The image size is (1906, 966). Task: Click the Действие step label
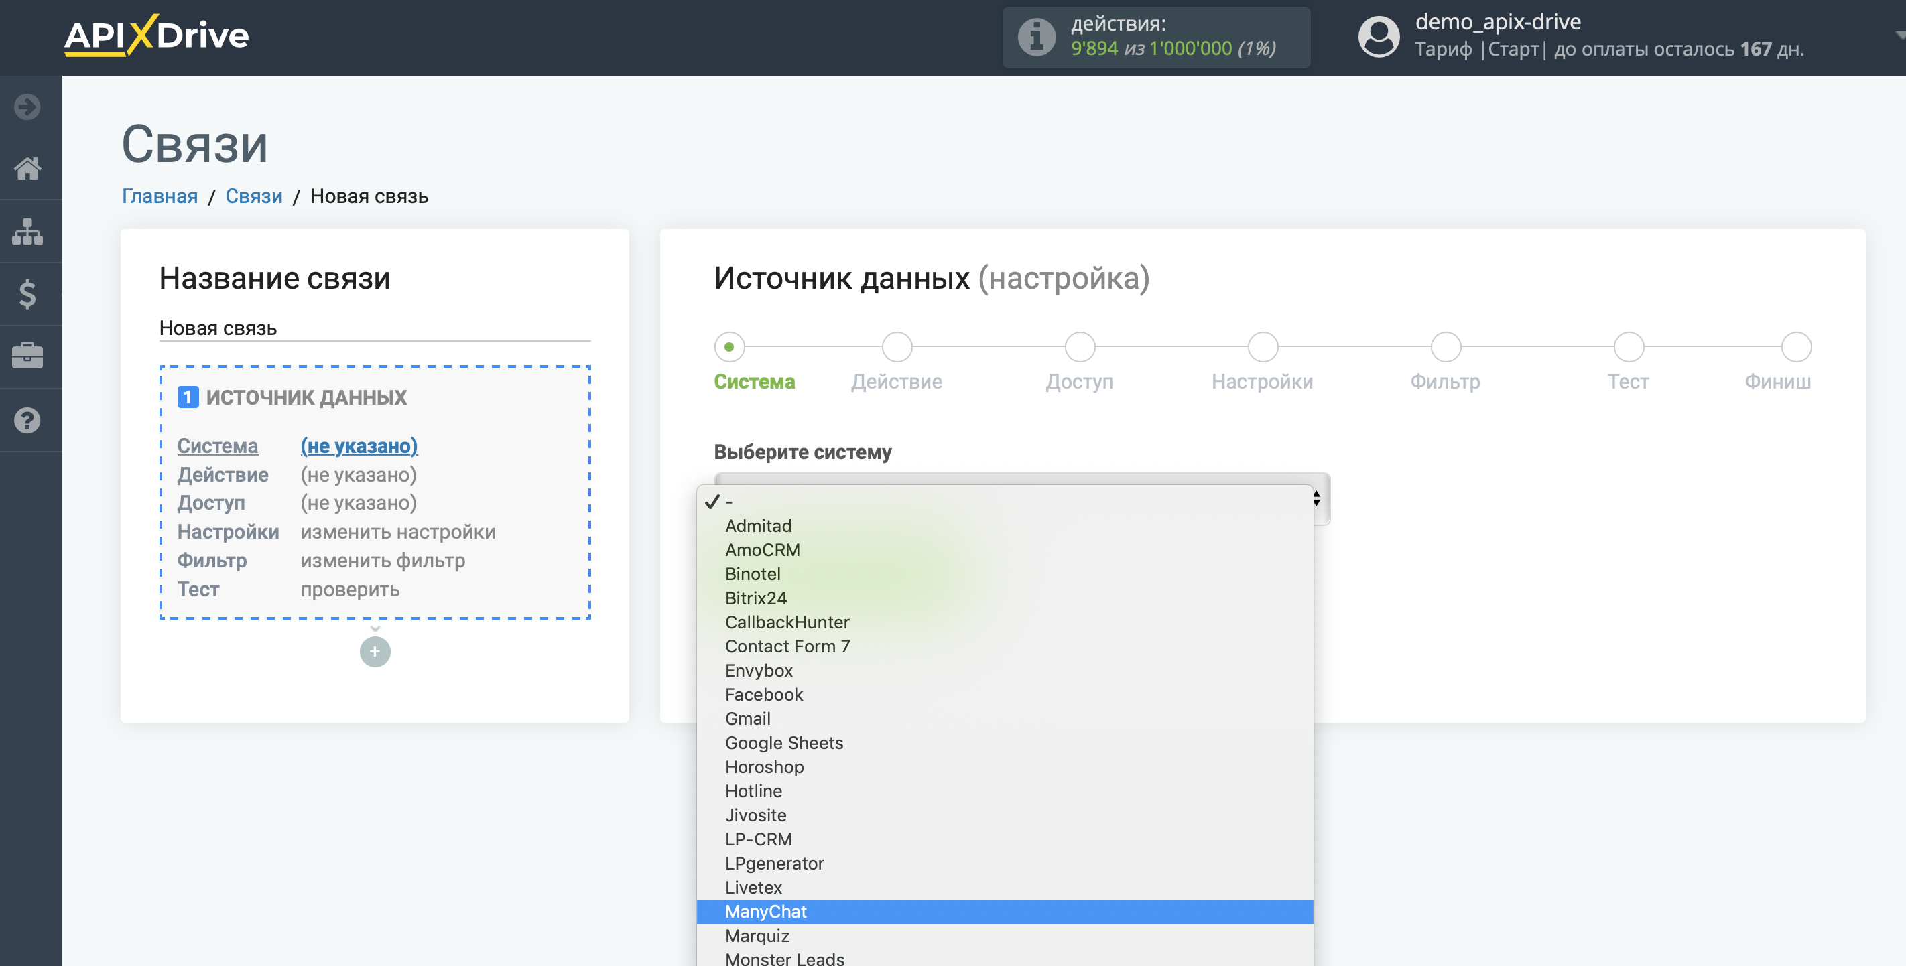(897, 382)
